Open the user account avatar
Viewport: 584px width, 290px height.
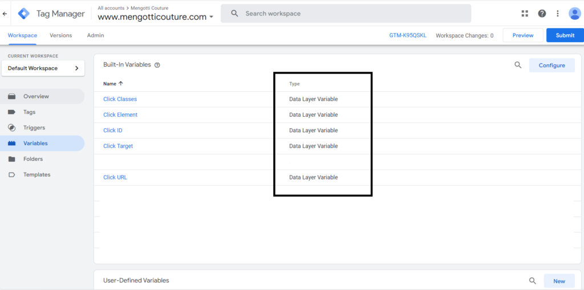click(574, 14)
